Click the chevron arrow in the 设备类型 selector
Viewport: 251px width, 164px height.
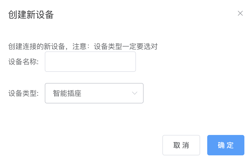click(x=135, y=93)
